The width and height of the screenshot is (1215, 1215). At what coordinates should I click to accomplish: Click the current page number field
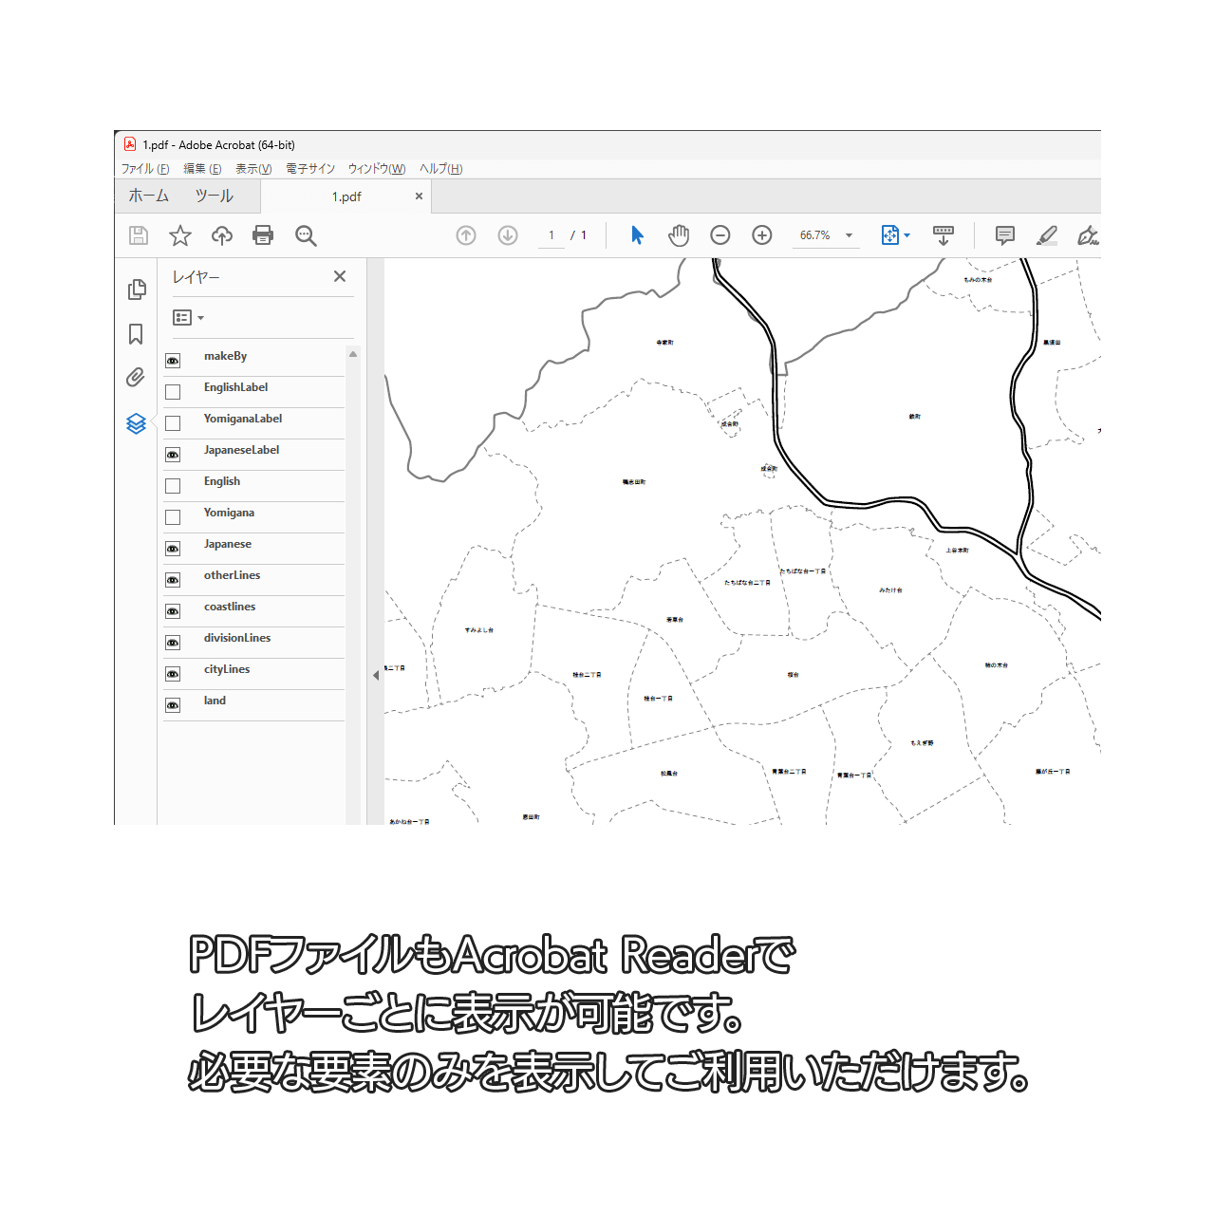551,235
